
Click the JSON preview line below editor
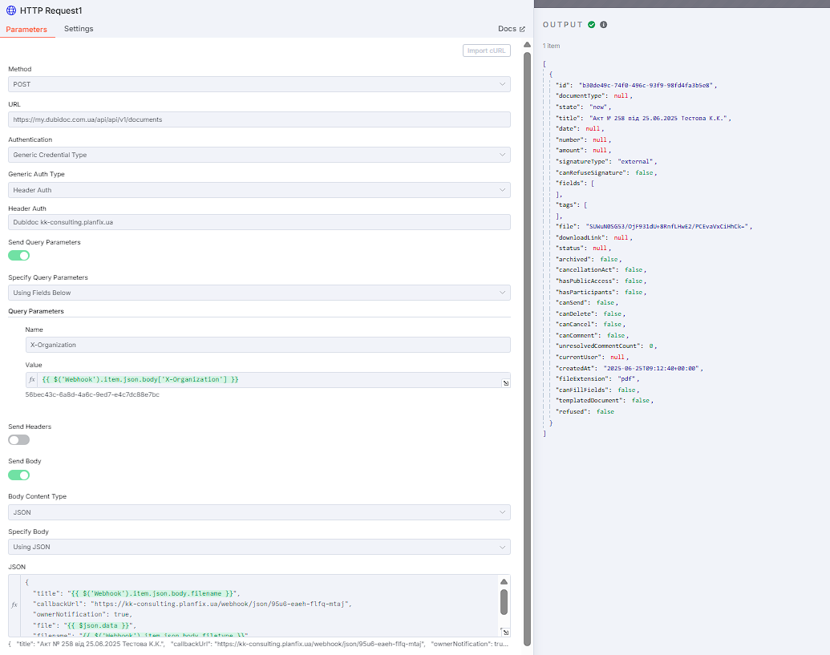coord(258,645)
